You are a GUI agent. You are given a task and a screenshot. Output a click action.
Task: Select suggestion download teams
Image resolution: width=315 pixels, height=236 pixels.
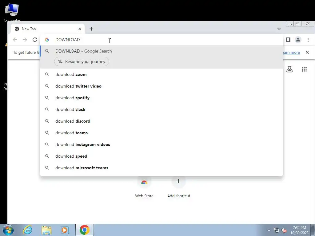pyautogui.click(x=161, y=133)
